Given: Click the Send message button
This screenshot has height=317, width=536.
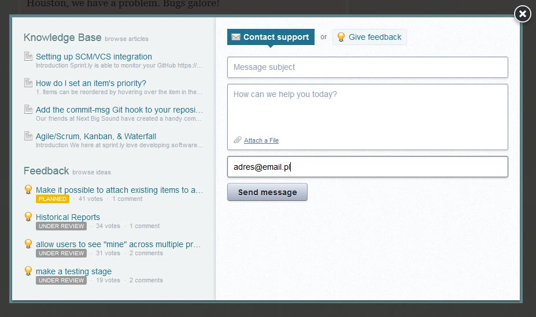Looking at the screenshot, I should click(x=267, y=192).
